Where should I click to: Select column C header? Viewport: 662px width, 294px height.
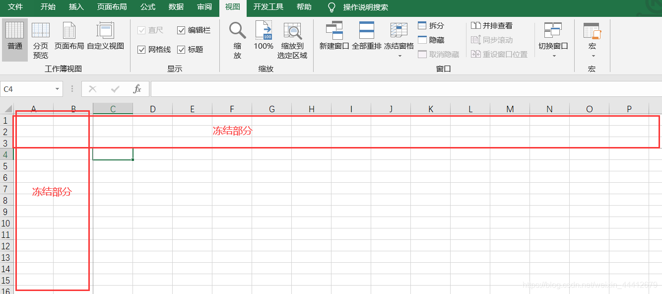(x=113, y=109)
